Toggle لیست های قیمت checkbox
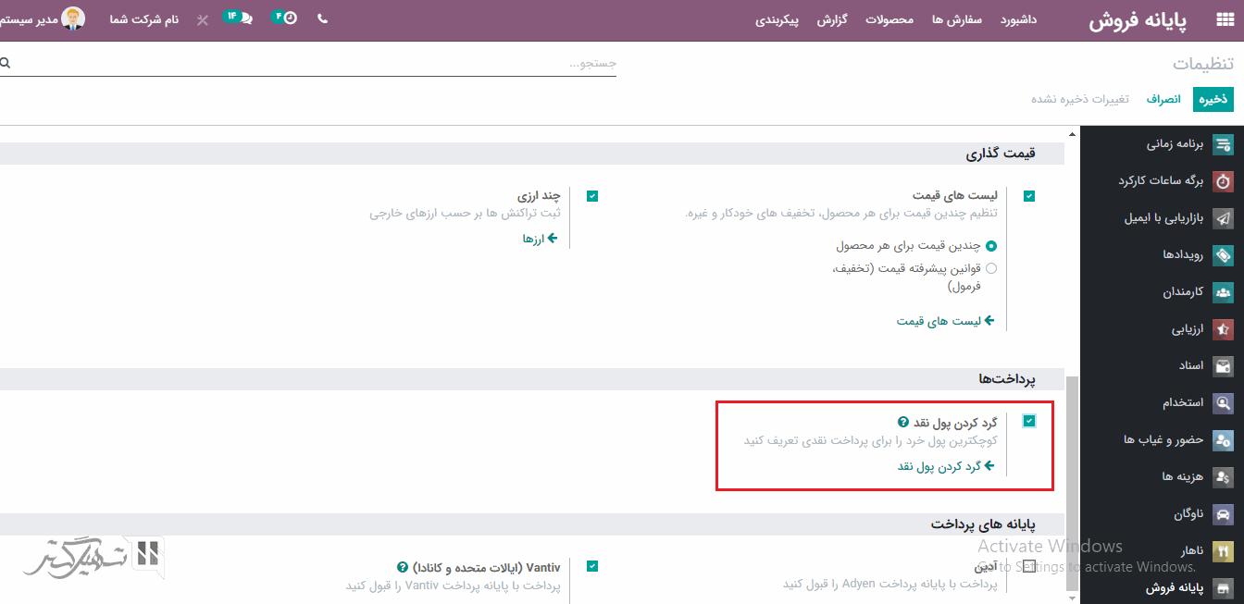The width and height of the screenshot is (1244, 604). point(1029,196)
